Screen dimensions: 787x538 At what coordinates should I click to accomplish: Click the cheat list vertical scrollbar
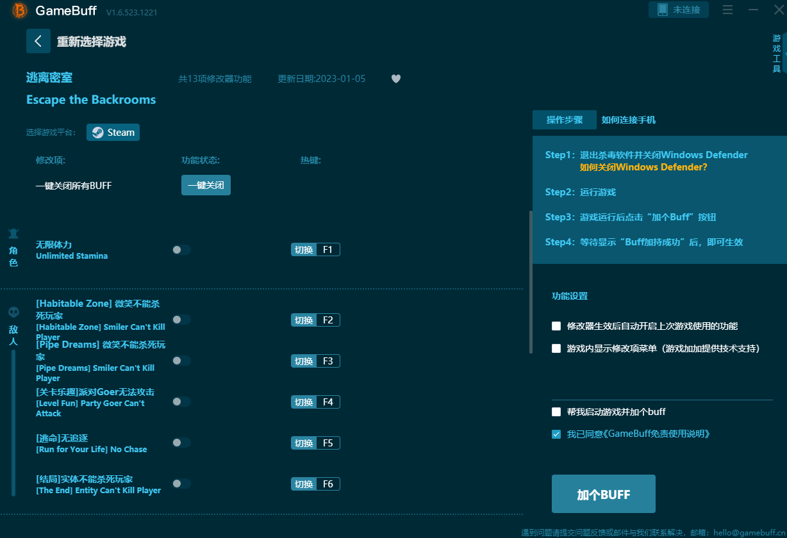(530, 282)
